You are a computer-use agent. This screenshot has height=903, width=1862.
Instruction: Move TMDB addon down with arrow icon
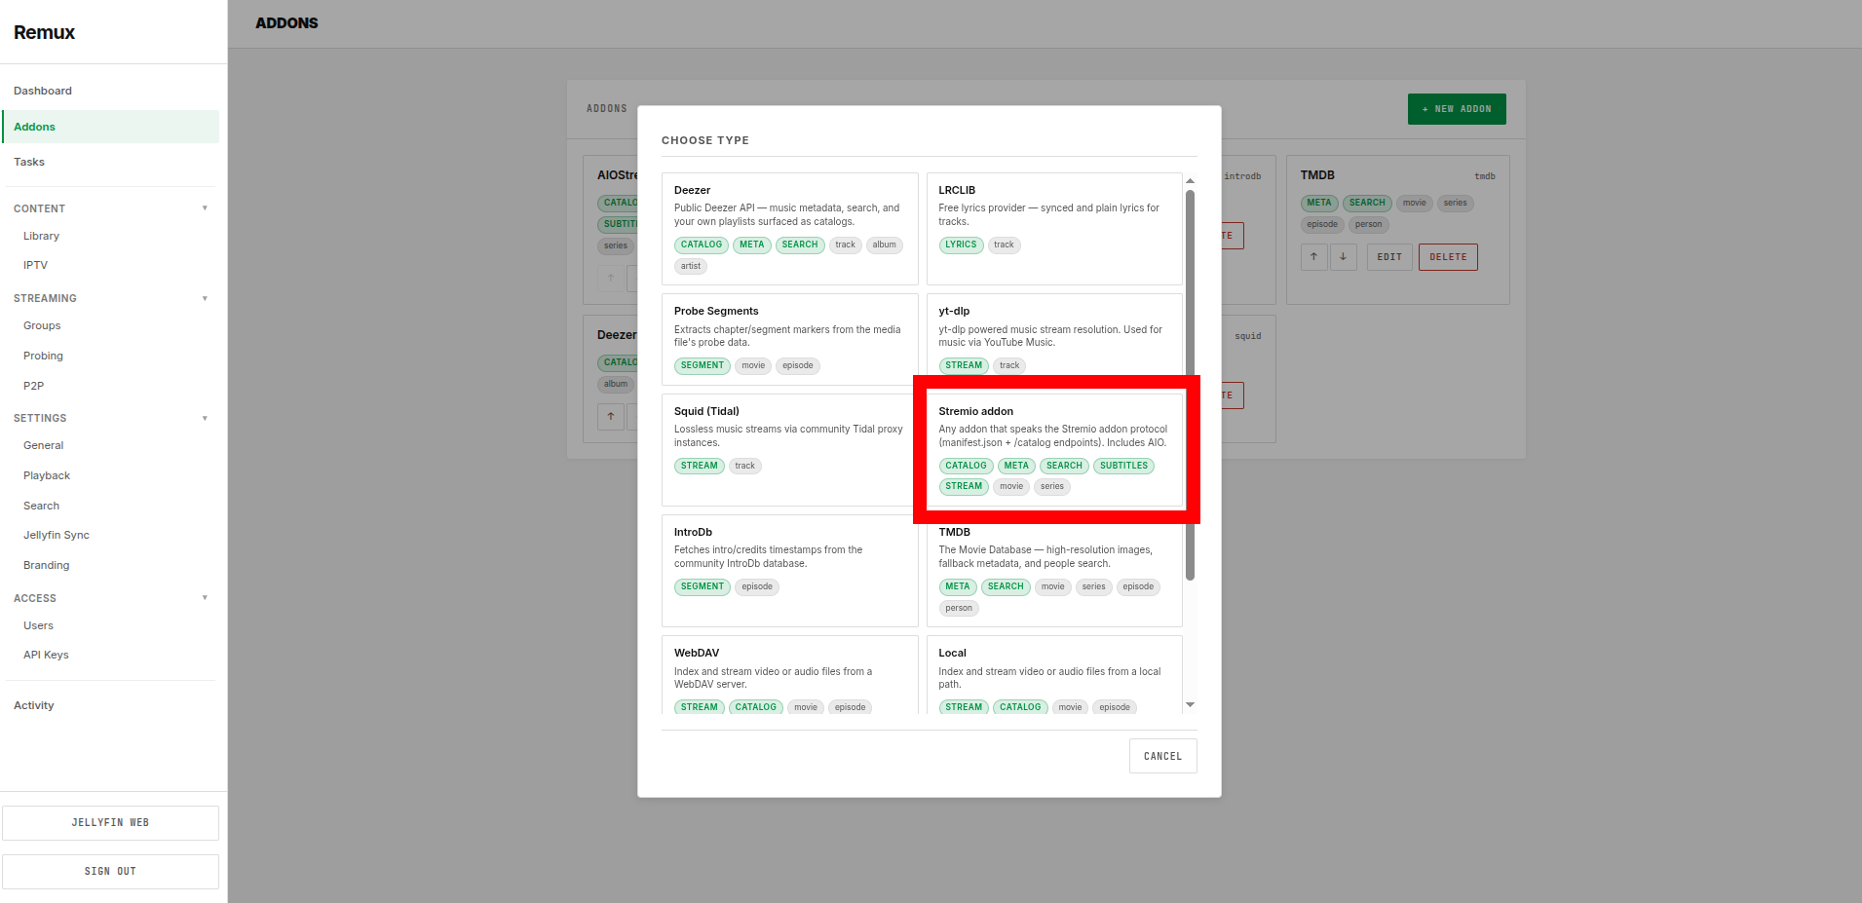click(1343, 257)
